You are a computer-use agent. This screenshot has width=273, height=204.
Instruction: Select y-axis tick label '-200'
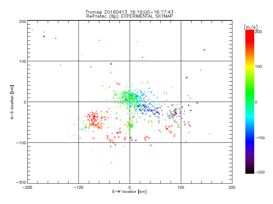[x=21, y=182]
